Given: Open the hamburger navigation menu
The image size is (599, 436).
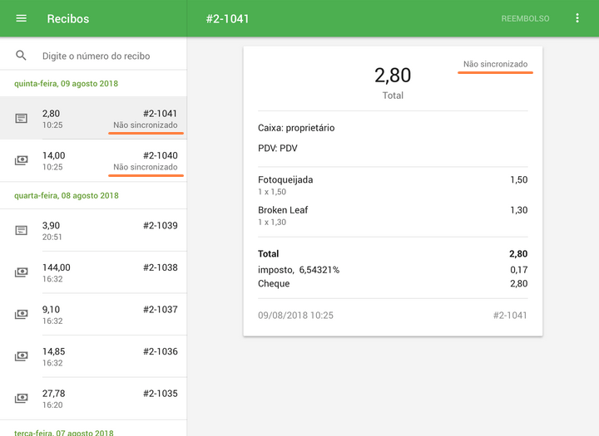Looking at the screenshot, I should 22,18.
